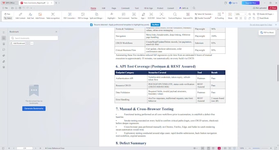Click the Add Picture tool
This screenshot has width=279, height=150.
(40, 16)
